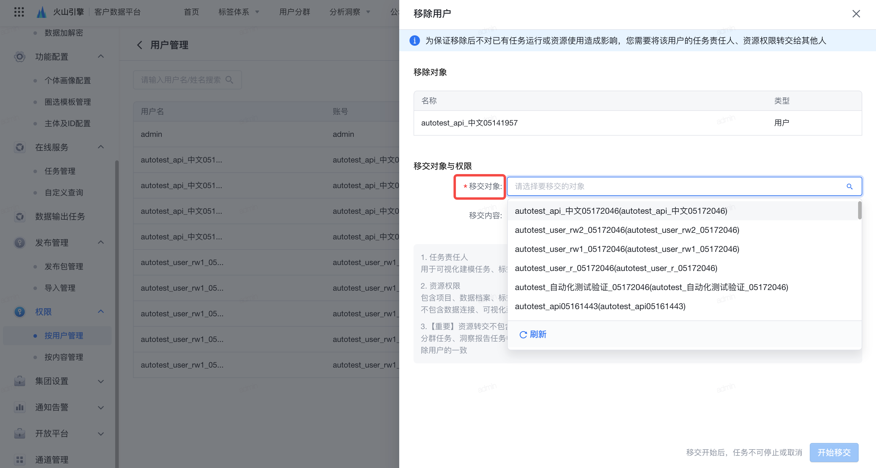Open the 用户分群 tab
The image size is (876, 468).
[x=294, y=12]
